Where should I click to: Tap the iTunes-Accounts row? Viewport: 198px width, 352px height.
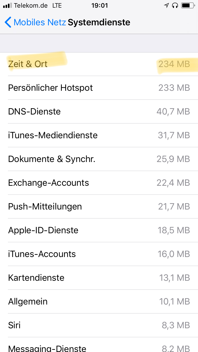[x=99, y=254]
